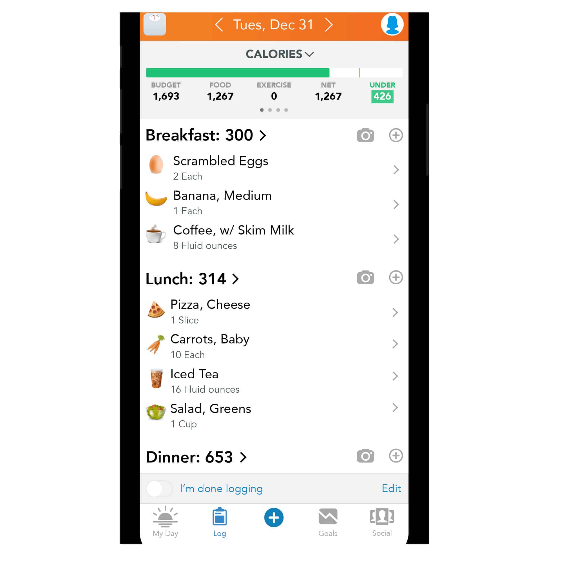This screenshot has width=563, height=563.
Task: Tap the camera icon for Dinner
Action: pyautogui.click(x=366, y=456)
